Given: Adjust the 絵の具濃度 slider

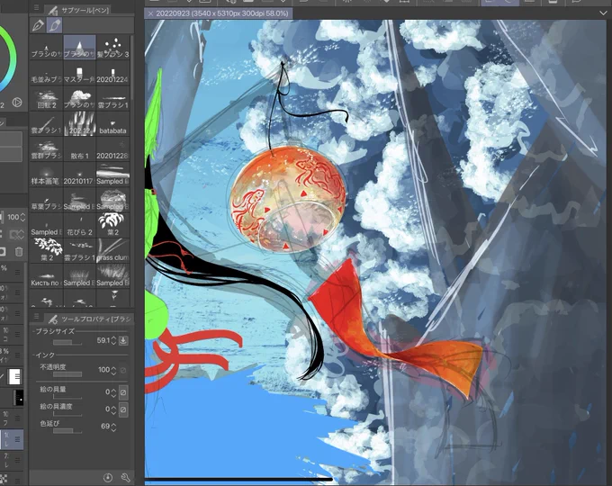Looking at the screenshot, I should [67, 414].
